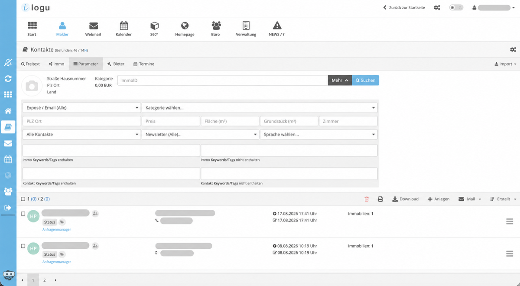Screen dimensions: 520x286
Task: Open the Kalender module
Action: coord(123,29)
